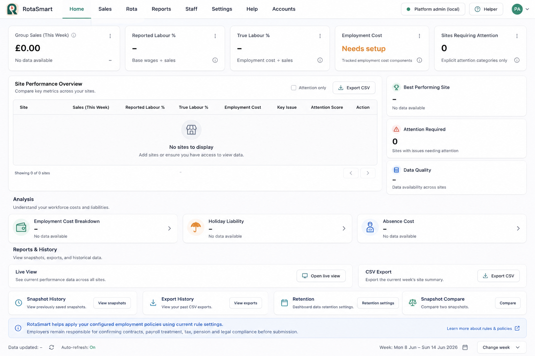The width and height of the screenshot is (535, 356).
Task: Click Export CSV in CSV Export card
Action: [x=498, y=276]
